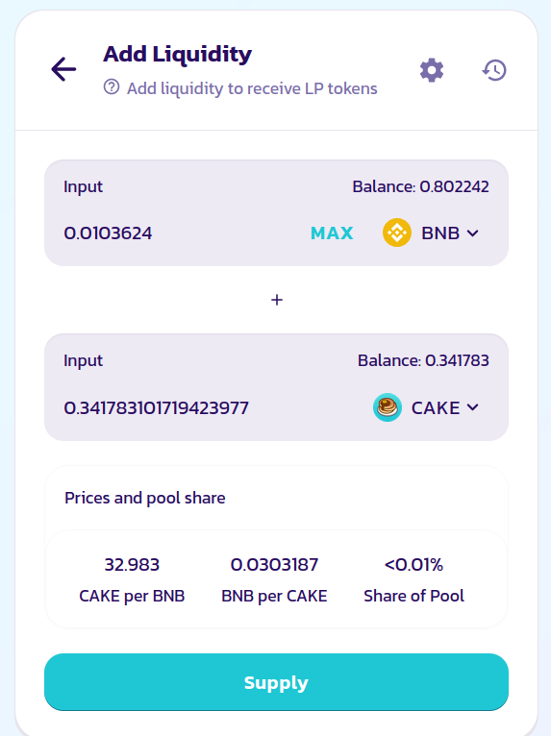Viewport: 551px width, 736px height.
Task: Click the 0.0303187 BNB per CAKE price
Action: pyautogui.click(x=274, y=565)
